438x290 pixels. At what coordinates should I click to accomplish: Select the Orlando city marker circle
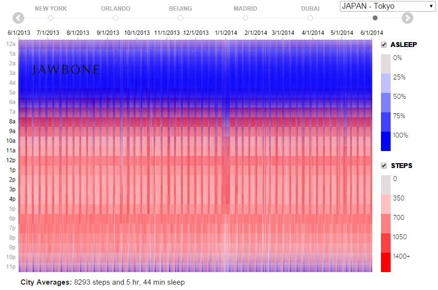(116, 18)
